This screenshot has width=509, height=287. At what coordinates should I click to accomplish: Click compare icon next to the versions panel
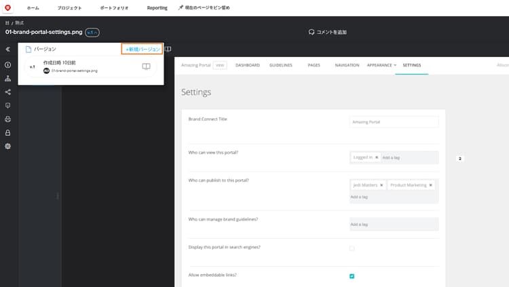[x=168, y=49]
